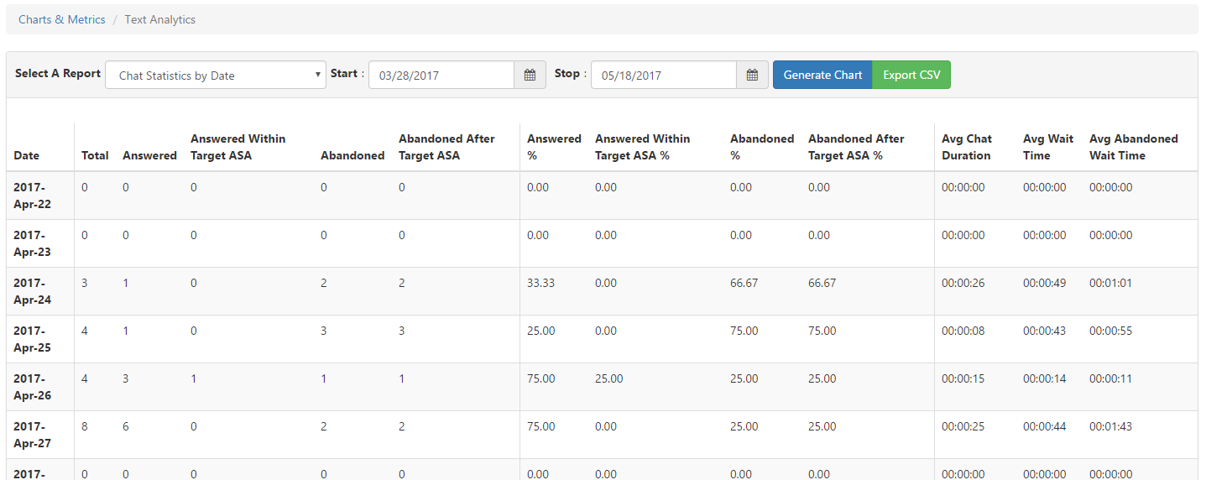Export report with Export CSV button
Screen dimensions: 1206x480
(x=911, y=75)
